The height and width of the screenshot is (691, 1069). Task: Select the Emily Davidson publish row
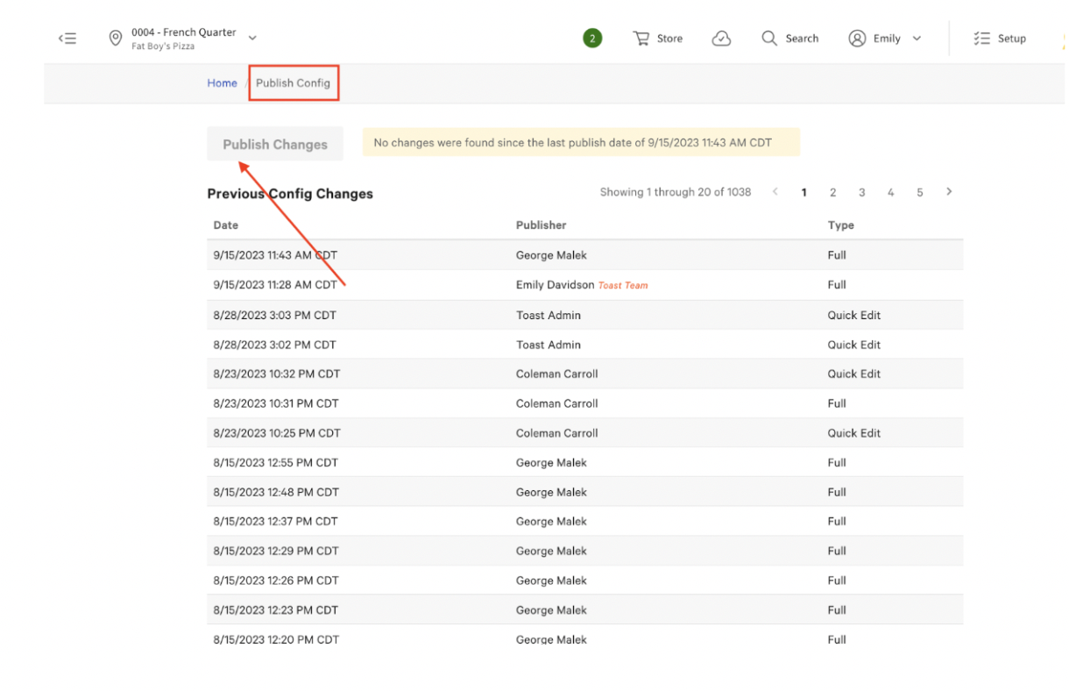tap(555, 285)
